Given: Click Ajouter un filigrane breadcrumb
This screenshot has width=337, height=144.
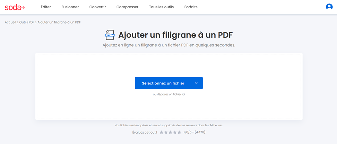Looking at the screenshot, I should (59, 22).
